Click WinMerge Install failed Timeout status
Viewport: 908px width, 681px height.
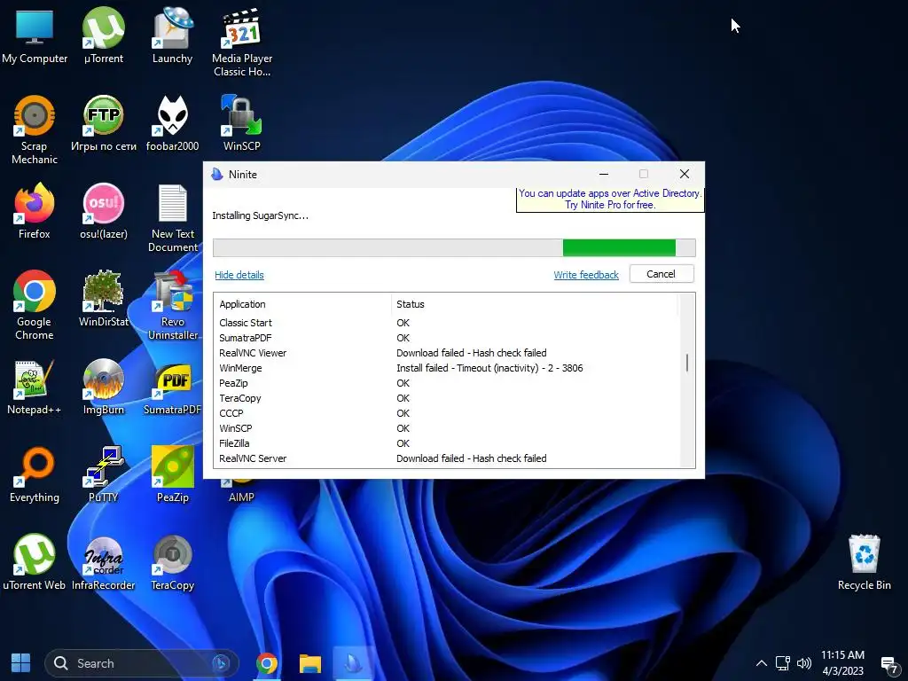[489, 368]
